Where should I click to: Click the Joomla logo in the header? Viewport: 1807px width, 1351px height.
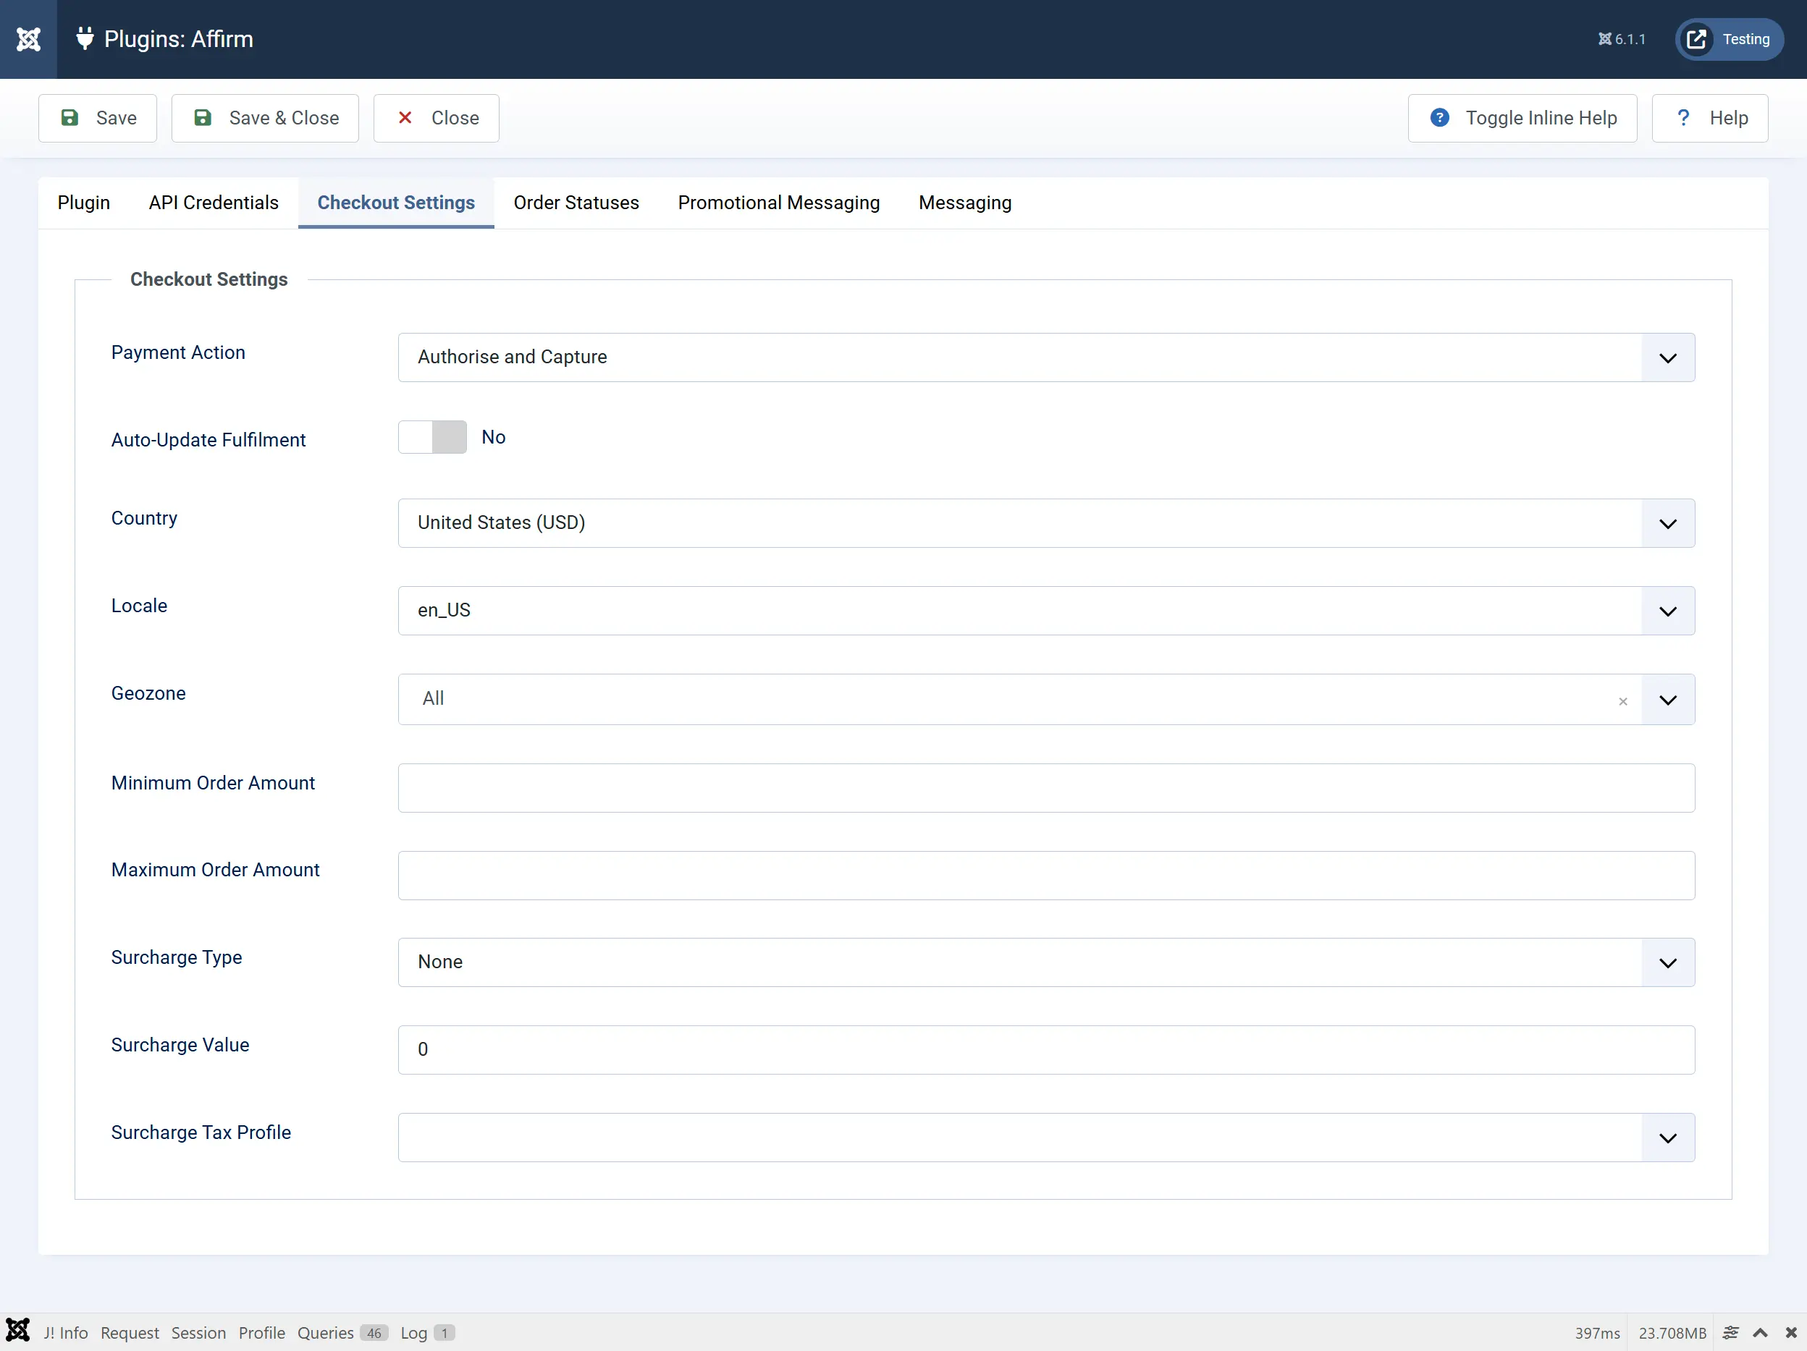[x=28, y=39]
